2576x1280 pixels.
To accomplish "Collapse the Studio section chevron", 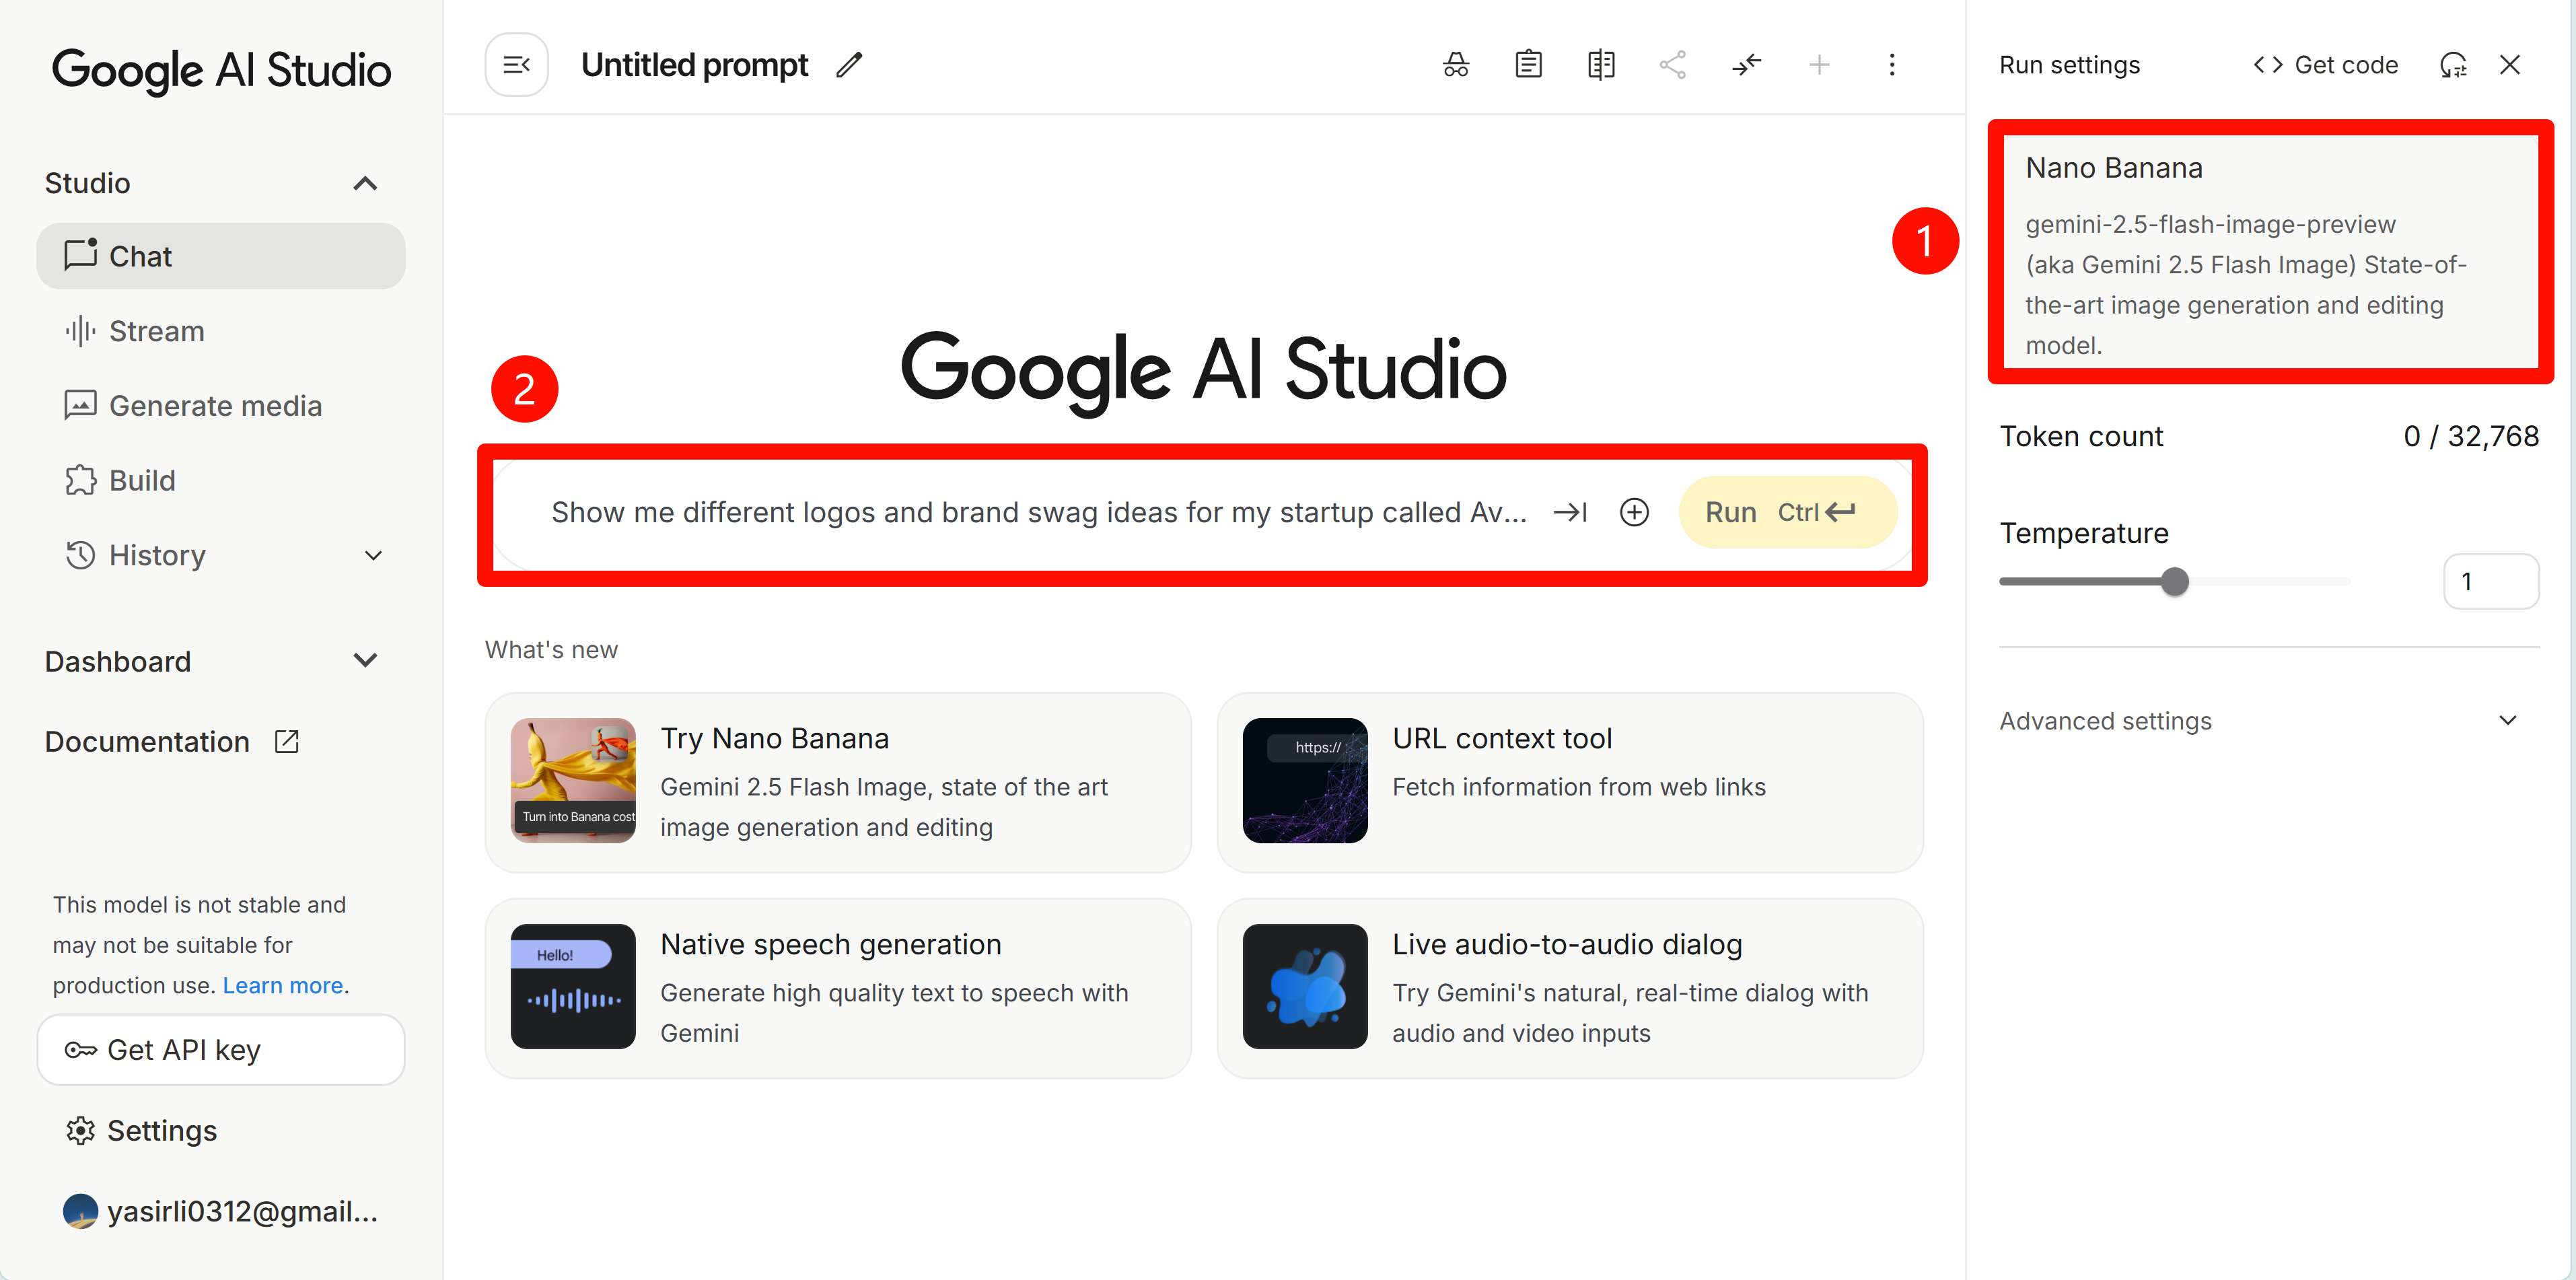I will (365, 183).
